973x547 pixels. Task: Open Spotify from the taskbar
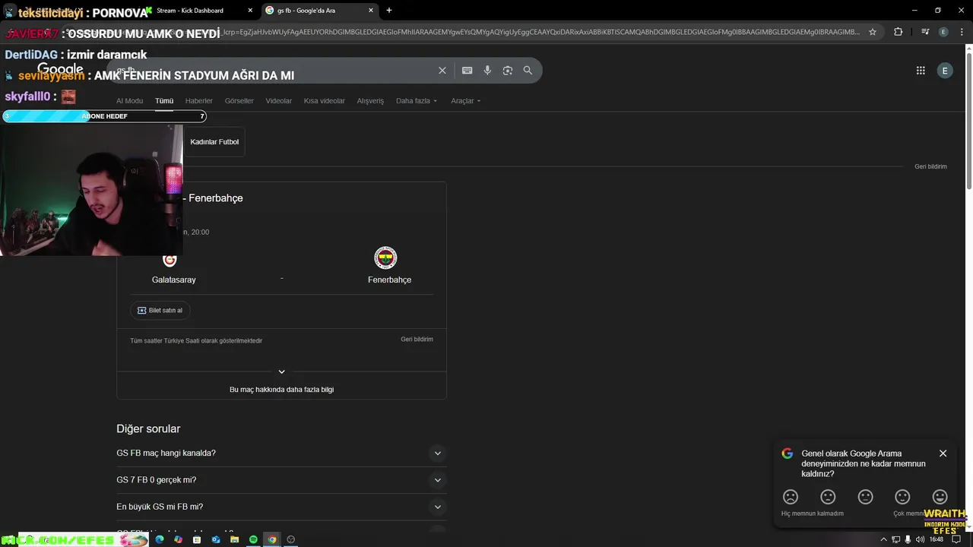253,539
